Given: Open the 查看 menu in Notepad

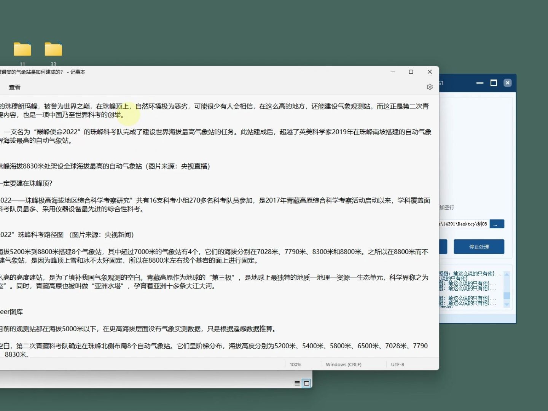Looking at the screenshot, I should point(14,87).
